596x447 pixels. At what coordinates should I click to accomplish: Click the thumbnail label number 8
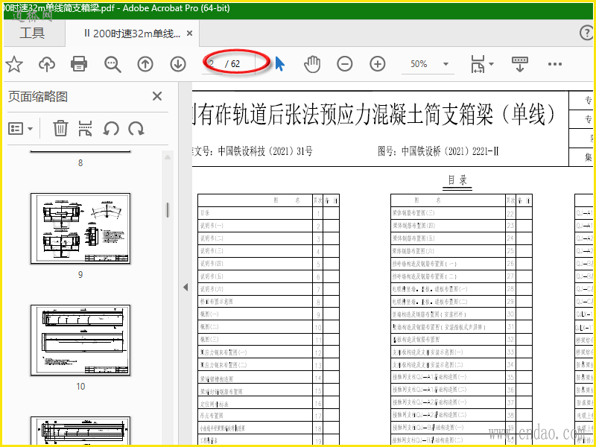(x=80, y=162)
